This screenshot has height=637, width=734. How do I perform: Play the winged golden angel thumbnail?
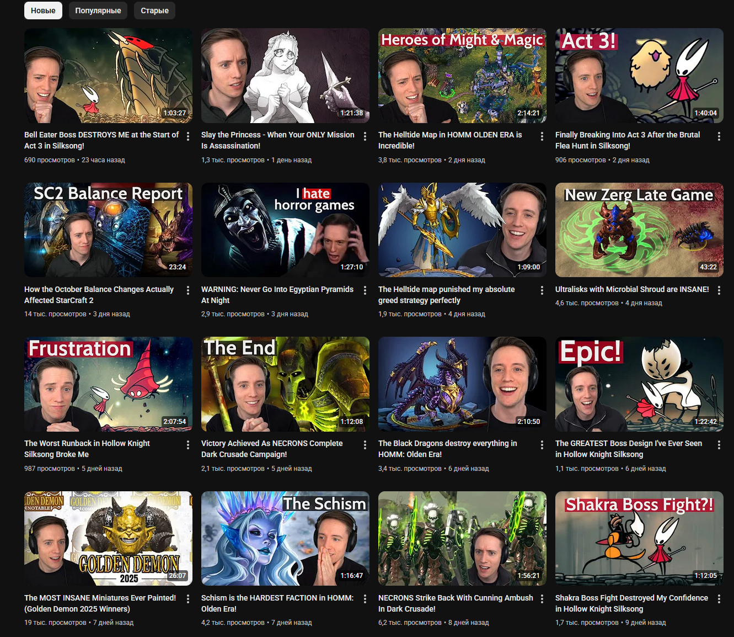point(462,230)
